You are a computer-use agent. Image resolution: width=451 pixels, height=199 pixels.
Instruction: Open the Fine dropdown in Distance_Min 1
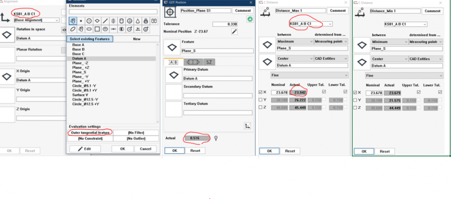[x=404, y=76]
